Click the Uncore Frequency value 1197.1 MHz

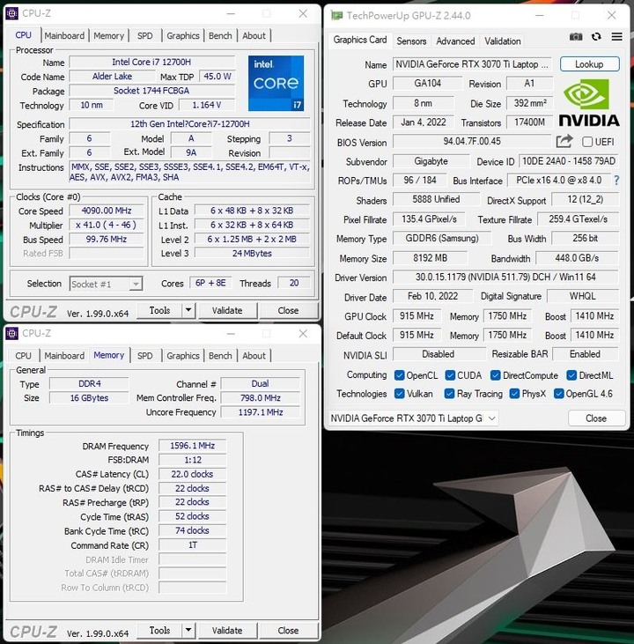pos(261,412)
